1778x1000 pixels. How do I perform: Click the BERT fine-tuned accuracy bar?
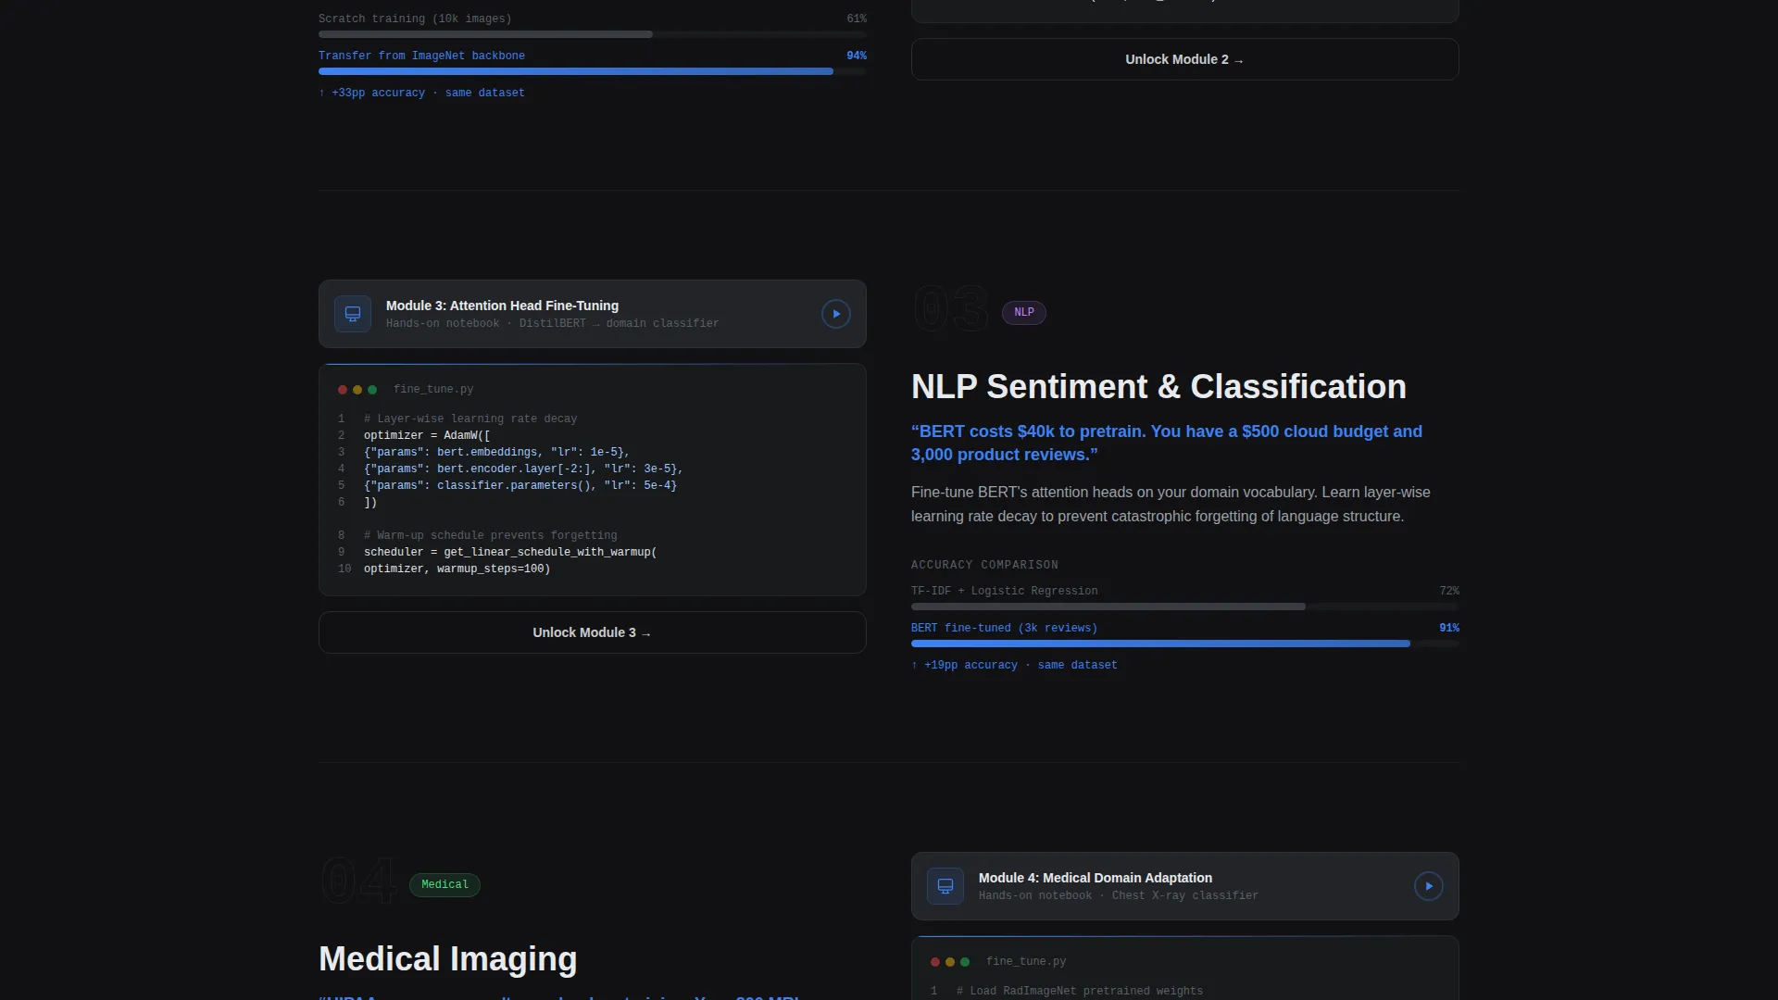[1184, 644]
